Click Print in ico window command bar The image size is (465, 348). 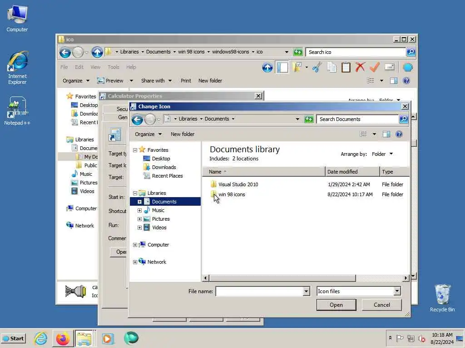(186, 81)
